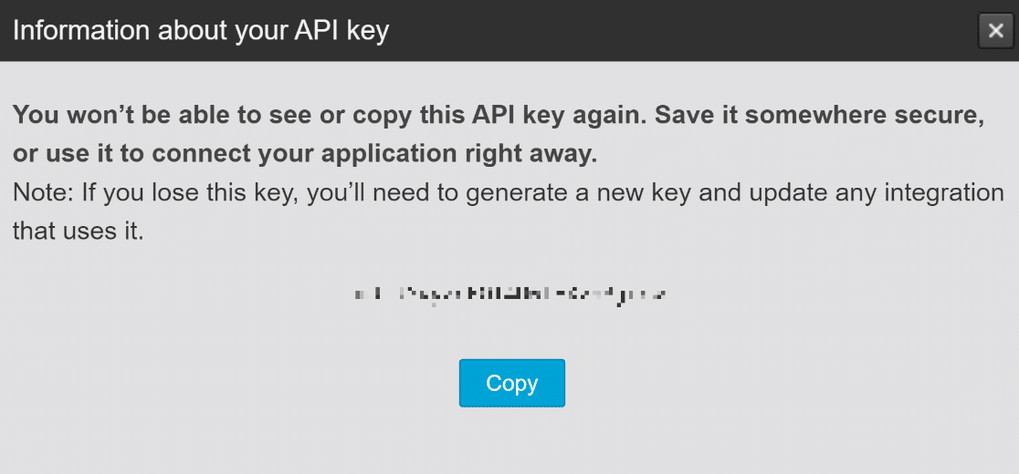Image resolution: width=1019 pixels, height=474 pixels.
Task: Click the dialog title 'Information about your API key'
Action: pos(201,31)
